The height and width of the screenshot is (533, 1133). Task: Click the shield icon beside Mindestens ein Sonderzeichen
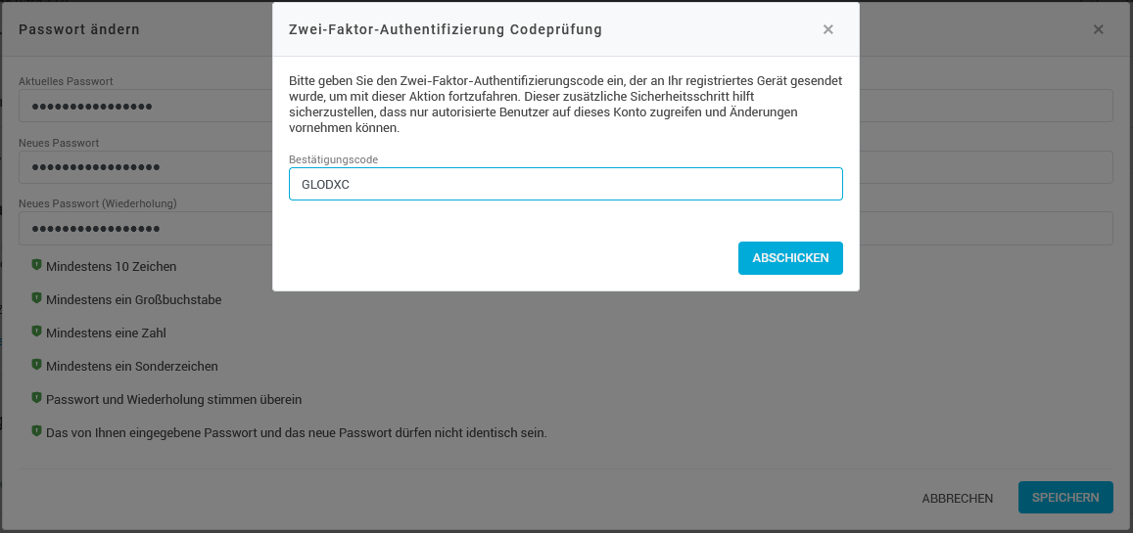point(36,365)
